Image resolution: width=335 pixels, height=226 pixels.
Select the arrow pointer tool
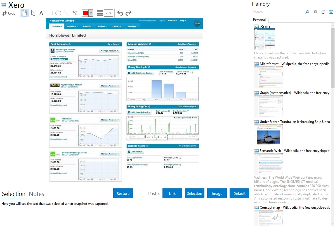(x=33, y=13)
